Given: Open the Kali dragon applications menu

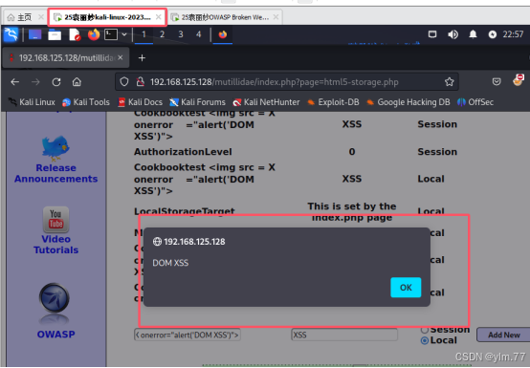Looking at the screenshot, I should [x=11, y=34].
